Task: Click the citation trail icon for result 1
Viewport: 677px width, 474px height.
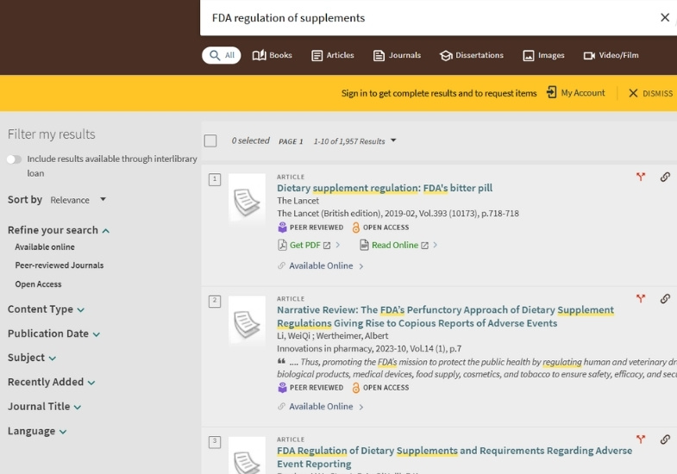Action: tap(641, 177)
